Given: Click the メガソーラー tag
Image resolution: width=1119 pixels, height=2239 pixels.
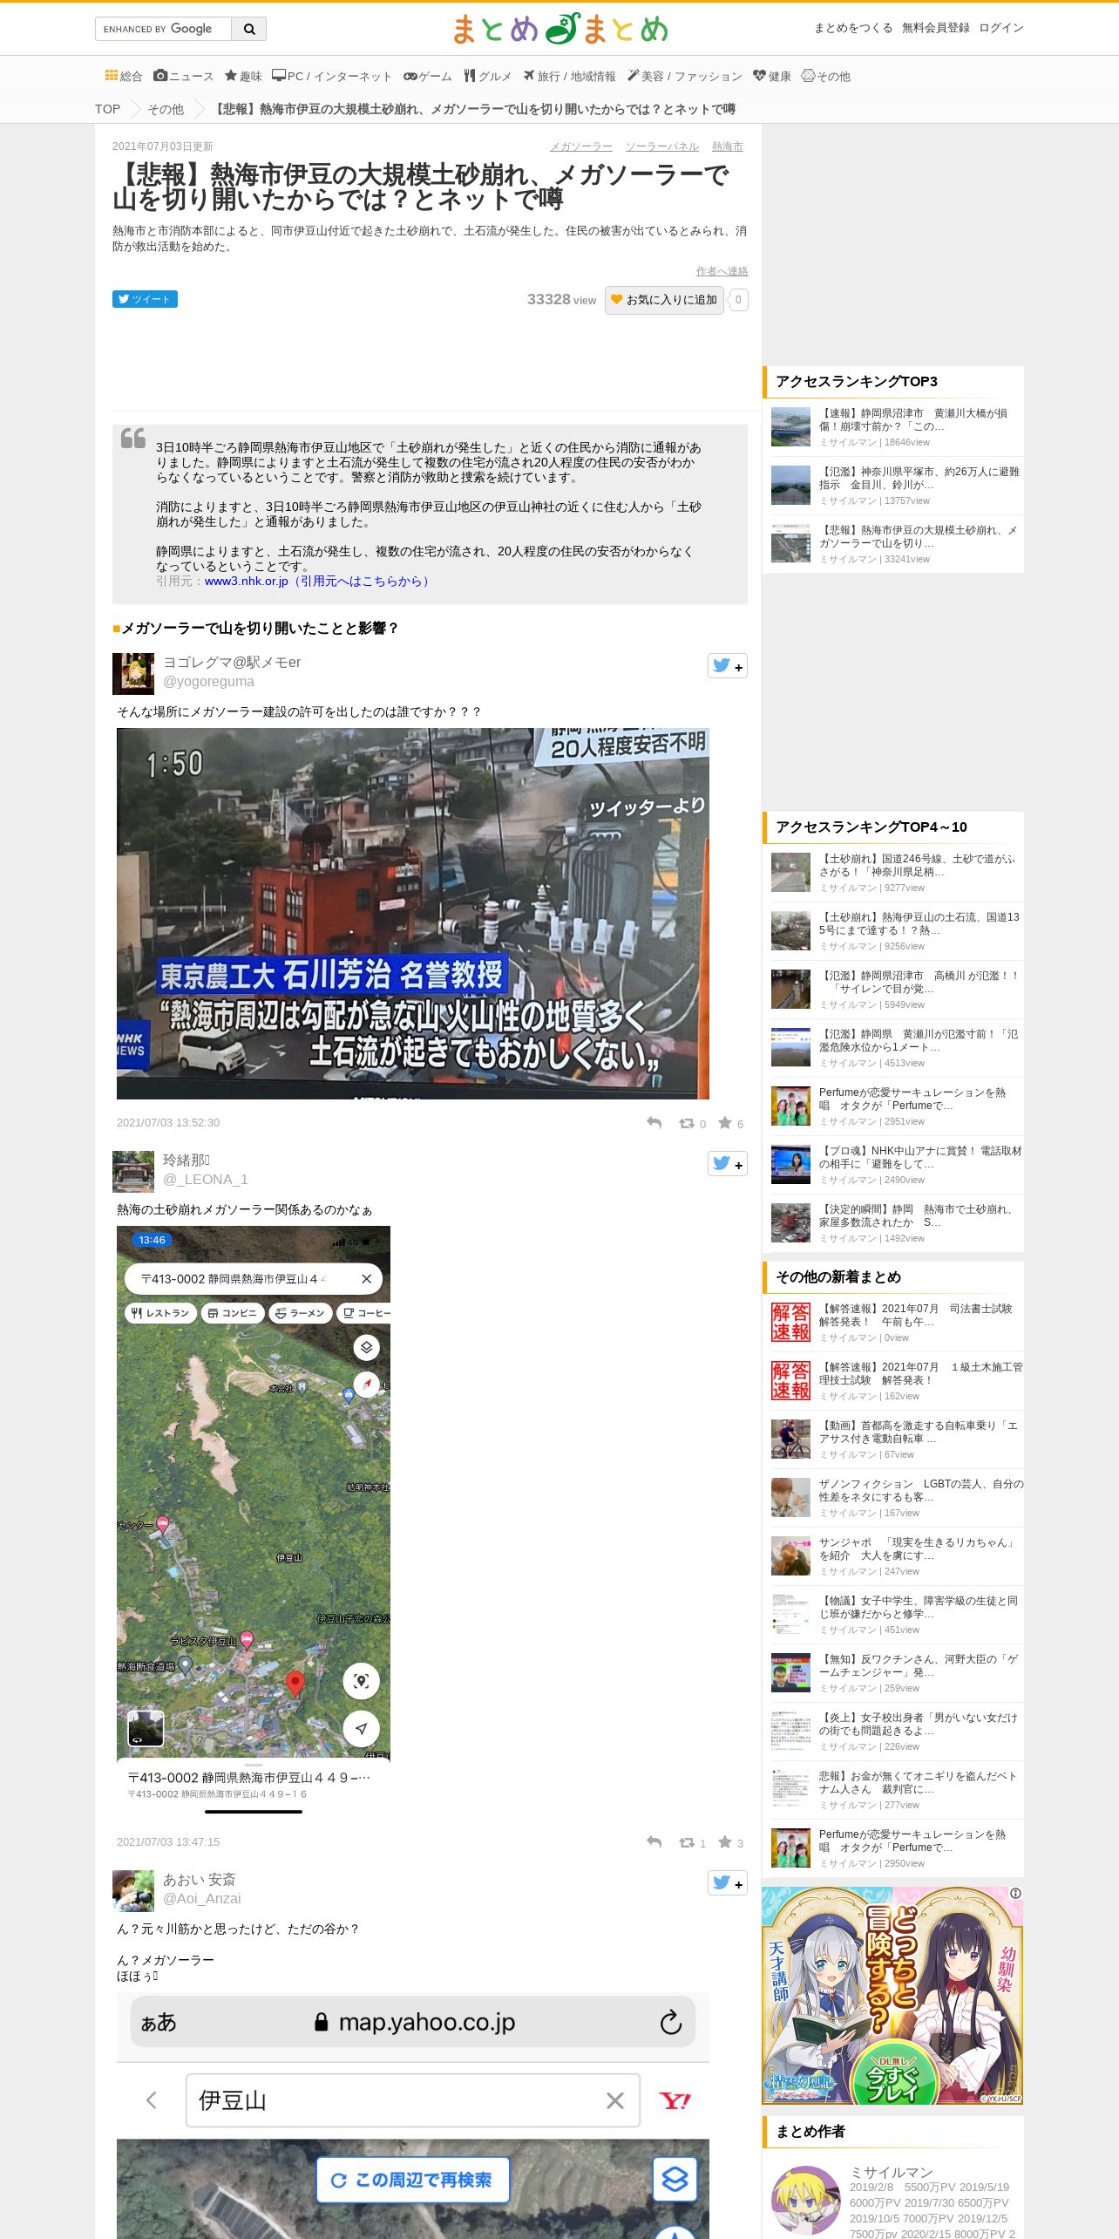Looking at the screenshot, I should coord(580,146).
